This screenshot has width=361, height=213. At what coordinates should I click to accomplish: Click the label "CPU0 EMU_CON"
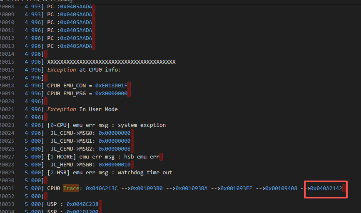[67, 86]
